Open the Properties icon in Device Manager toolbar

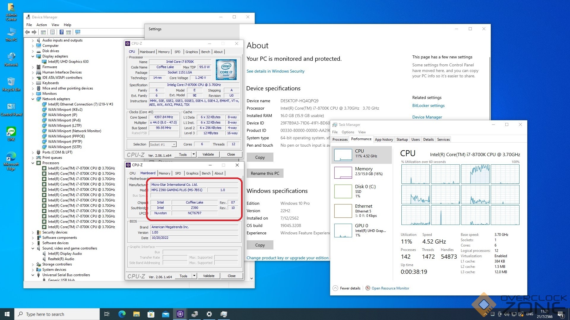(x=52, y=32)
